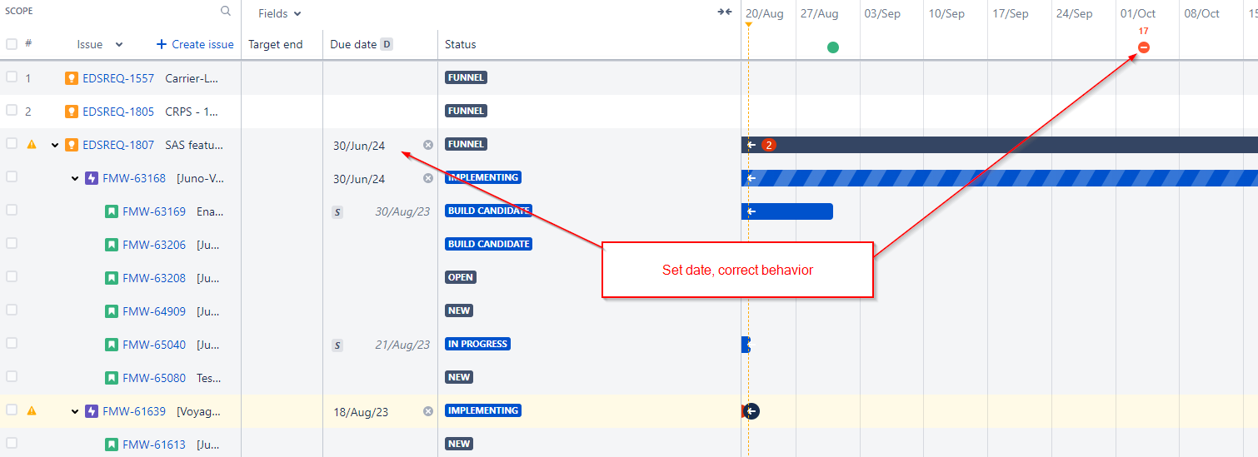Click the red release marker labeled 17
This screenshot has height=457, width=1258.
1144,47
